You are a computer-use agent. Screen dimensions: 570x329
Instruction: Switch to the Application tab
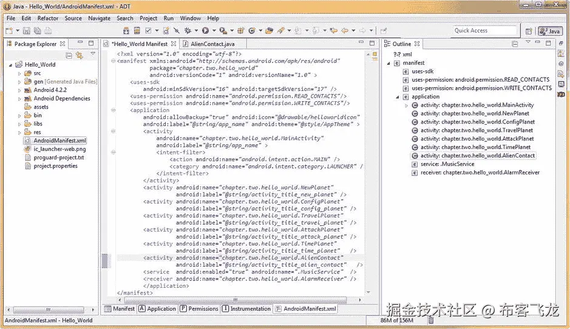pos(157,308)
